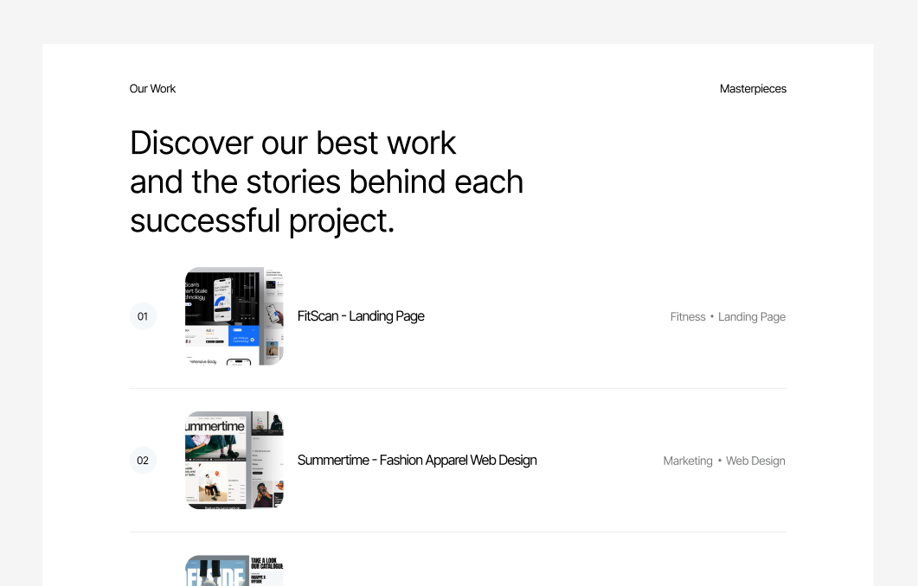The height and width of the screenshot is (586, 918).
Task: Click the partially visible third project thumbnail
Action: [x=234, y=570]
